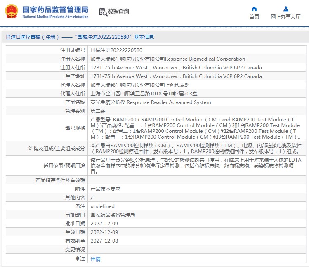Image resolution: width=309 pixels, height=267 pixels.
Task: Click the 生产地址 address value
Action: (x=176, y=76)
